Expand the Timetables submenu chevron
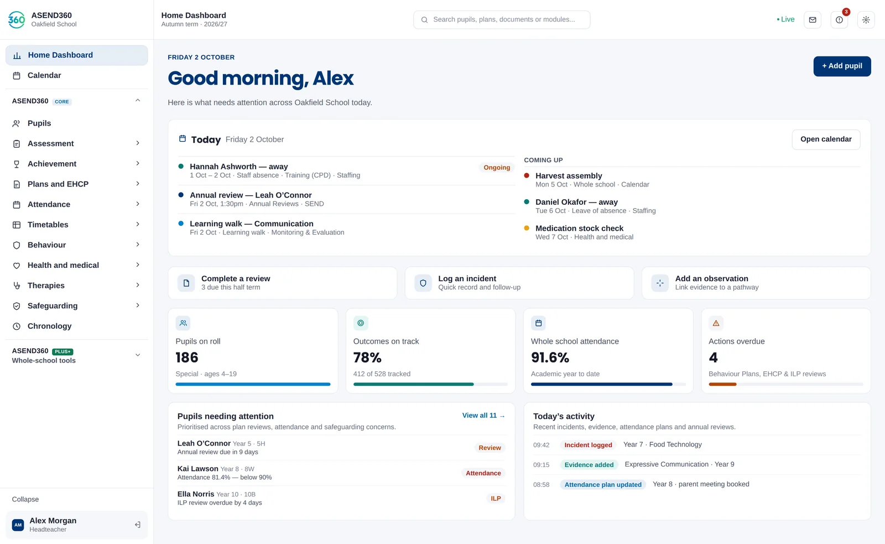885x544 pixels. coord(138,224)
